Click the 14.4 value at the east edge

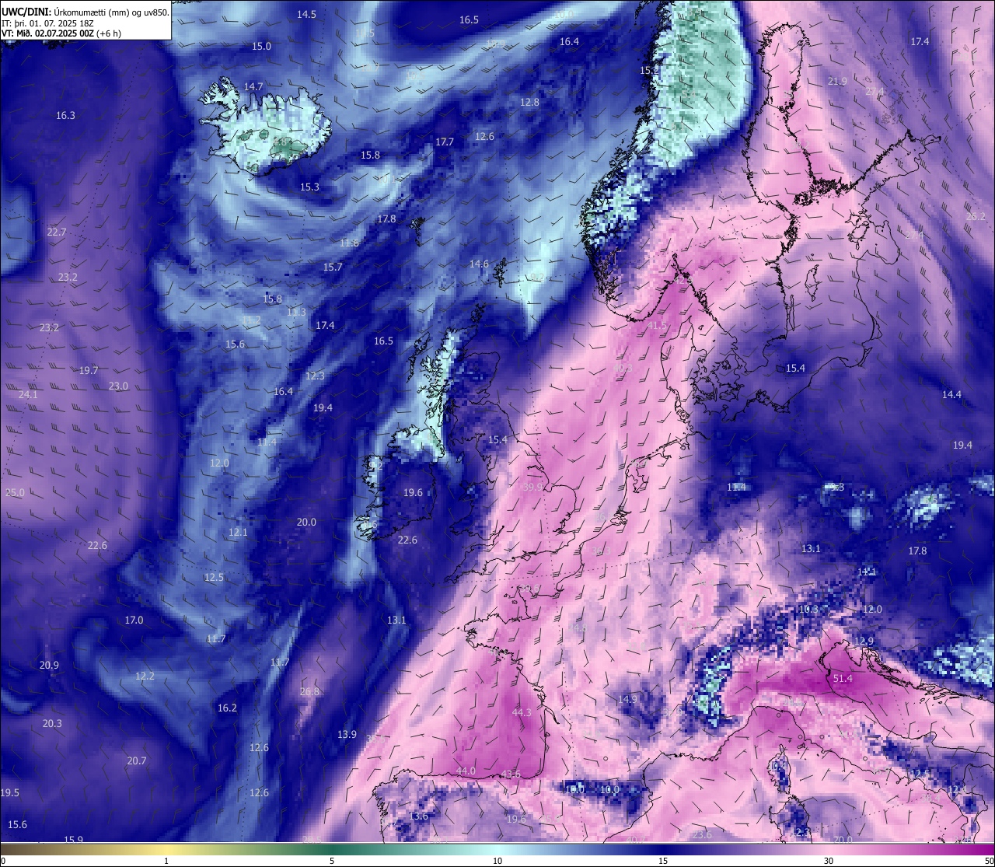tap(951, 395)
